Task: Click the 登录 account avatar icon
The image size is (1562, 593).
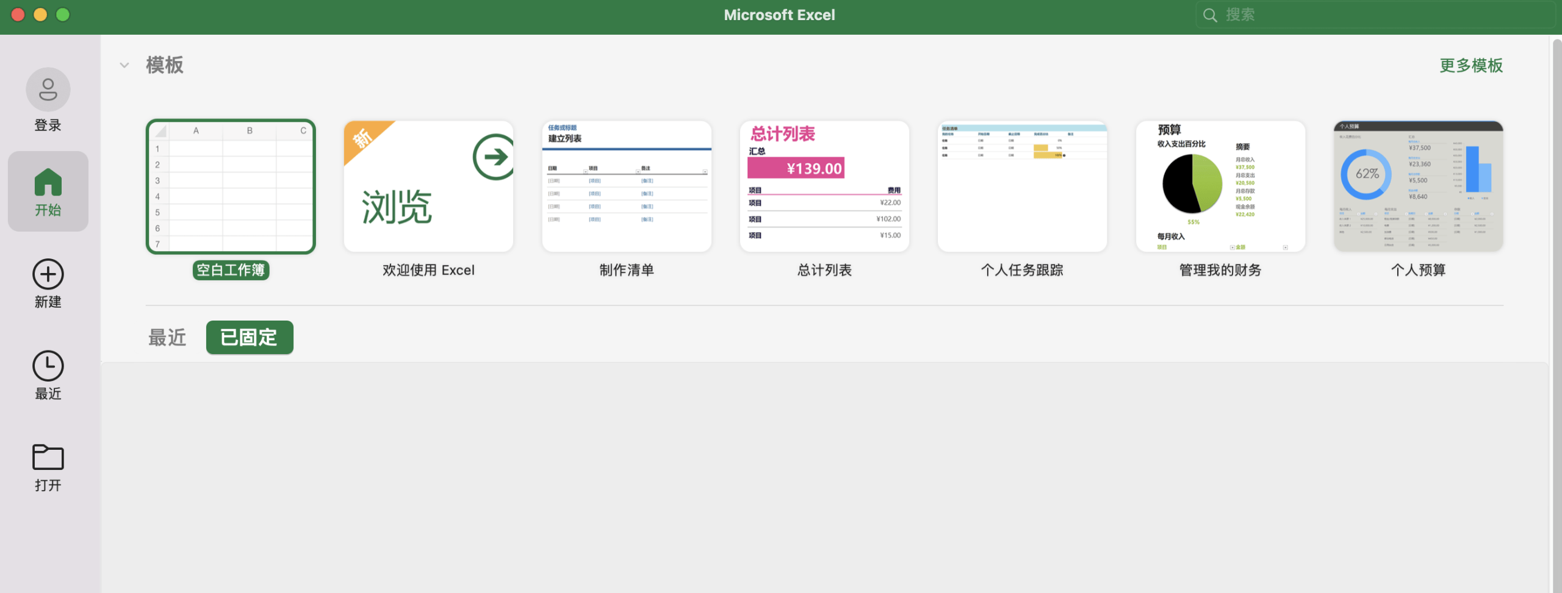Action: tap(48, 90)
